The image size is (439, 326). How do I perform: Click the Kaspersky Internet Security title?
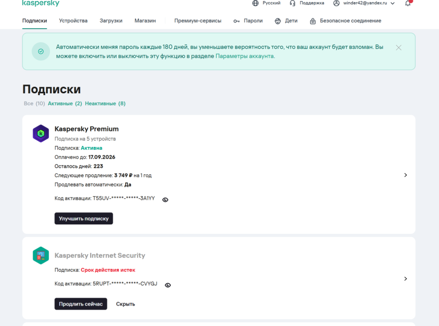(x=100, y=255)
